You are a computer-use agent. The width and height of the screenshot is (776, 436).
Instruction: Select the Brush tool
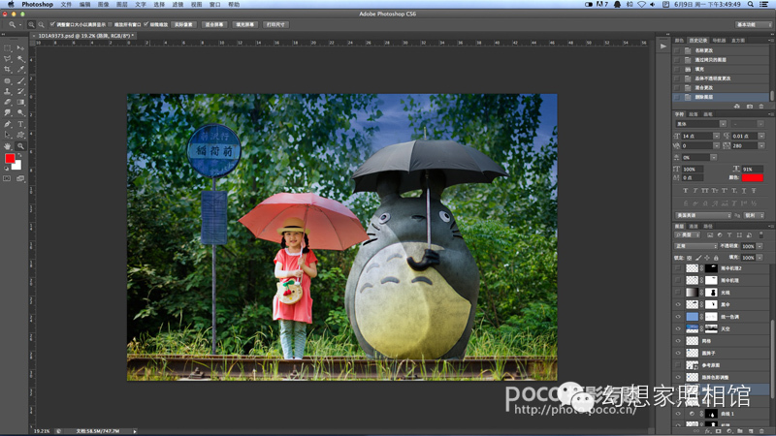[x=20, y=80]
